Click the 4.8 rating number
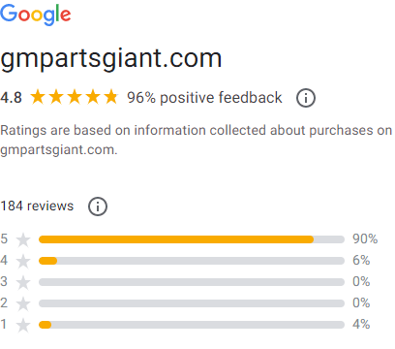This screenshot has height=349, width=395. [11, 98]
